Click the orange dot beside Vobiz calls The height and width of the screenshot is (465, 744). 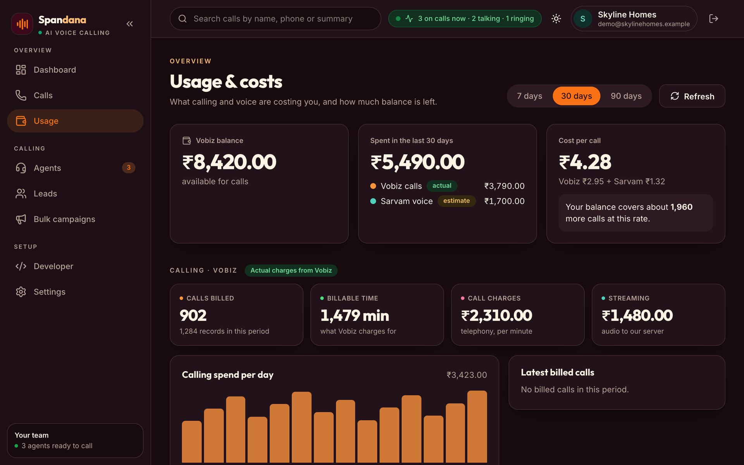click(373, 186)
